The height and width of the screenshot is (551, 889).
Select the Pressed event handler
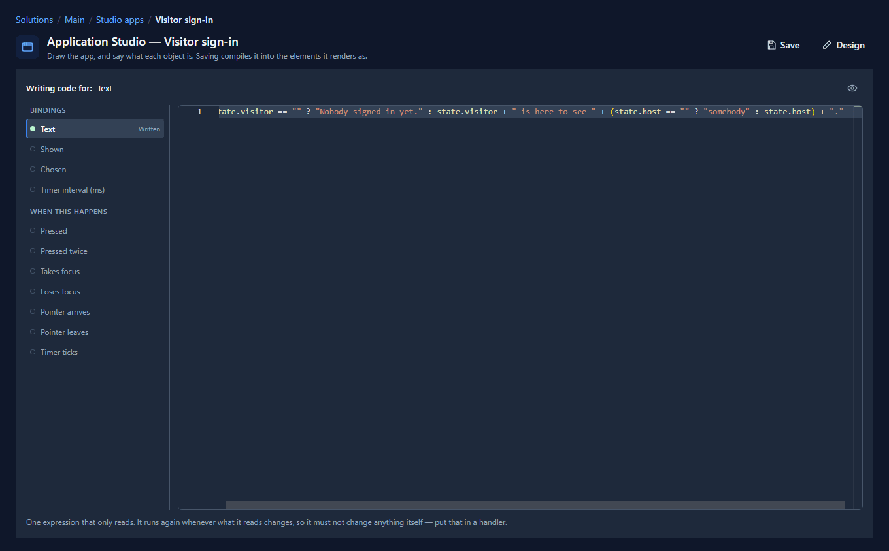pos(95,230)
